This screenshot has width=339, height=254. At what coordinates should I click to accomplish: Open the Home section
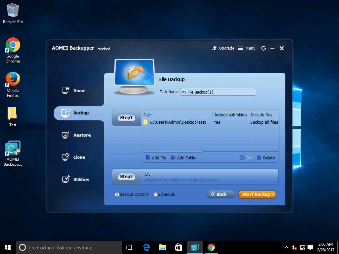74,91
